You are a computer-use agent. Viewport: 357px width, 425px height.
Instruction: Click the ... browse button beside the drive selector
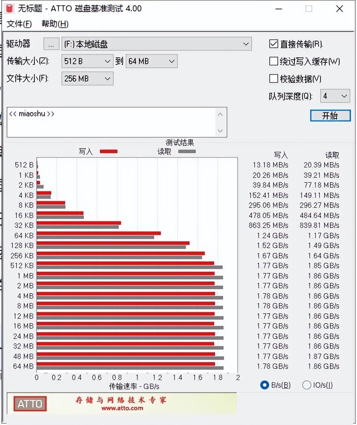click(x=51, y=44)
